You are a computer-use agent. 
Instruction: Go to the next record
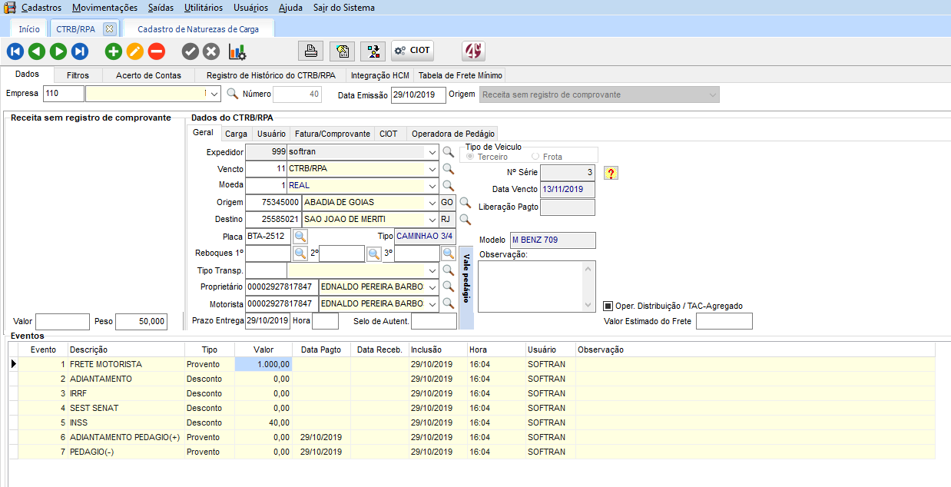tap(58, 51)
